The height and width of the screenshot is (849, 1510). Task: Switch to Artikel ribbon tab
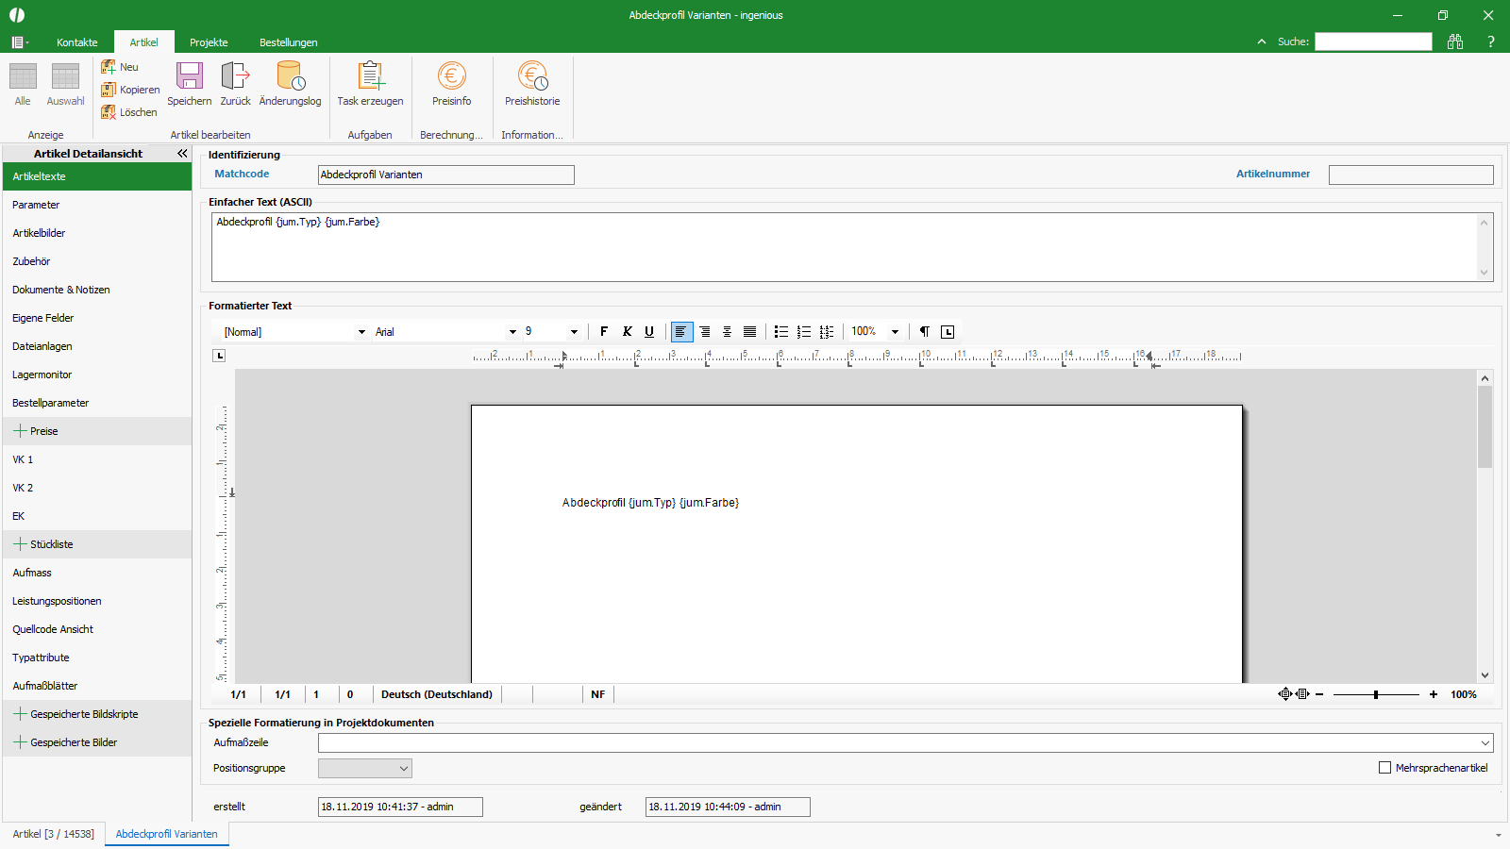pos(144,42)
